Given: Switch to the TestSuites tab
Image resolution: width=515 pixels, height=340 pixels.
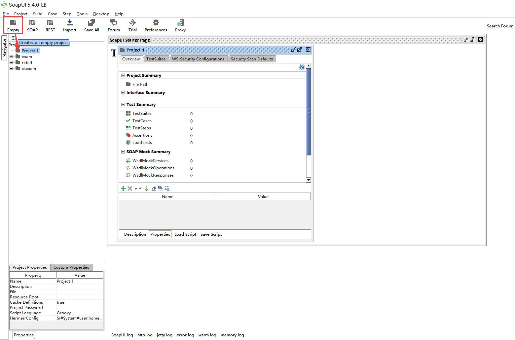Looking at the screenshot, I should click(156, 59).
